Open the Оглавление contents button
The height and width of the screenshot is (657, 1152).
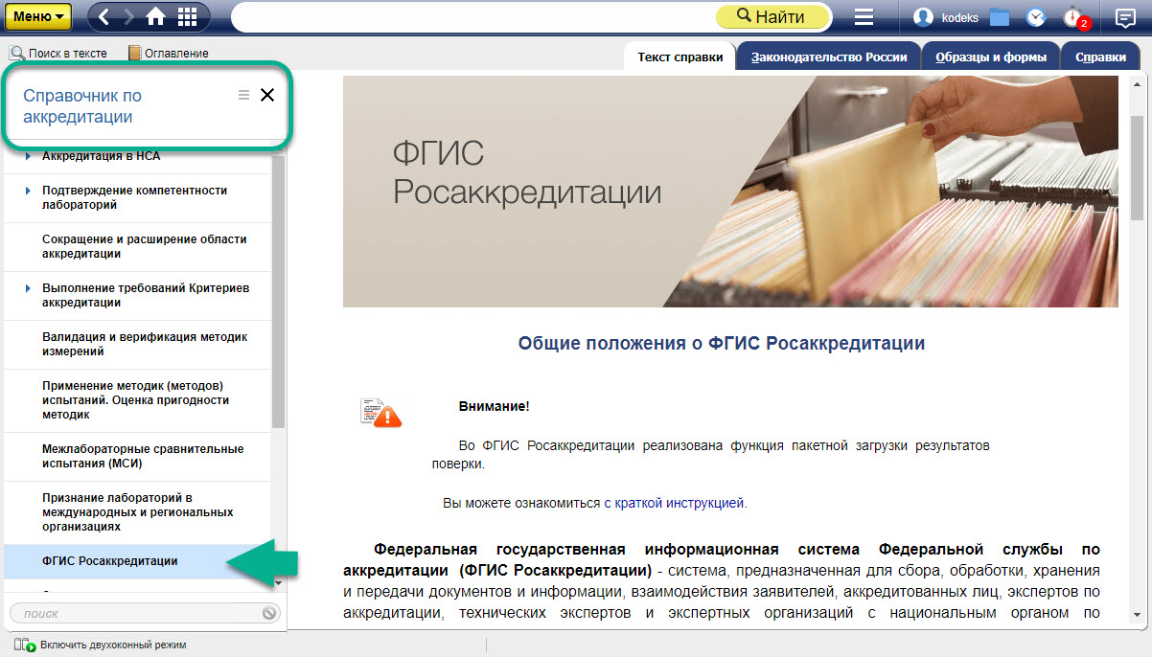click(168, 53)
